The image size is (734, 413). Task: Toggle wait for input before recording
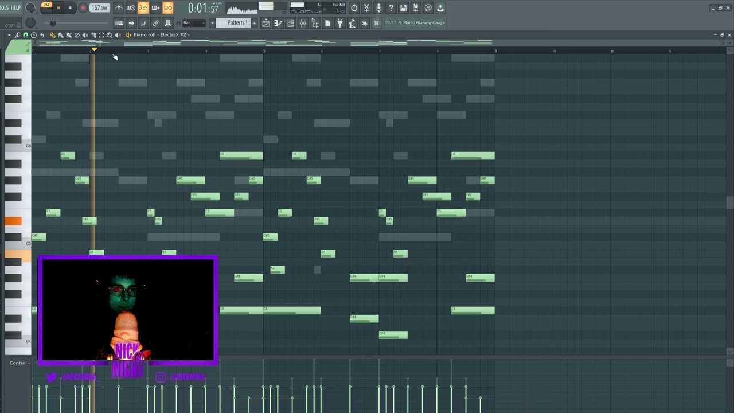131,8
